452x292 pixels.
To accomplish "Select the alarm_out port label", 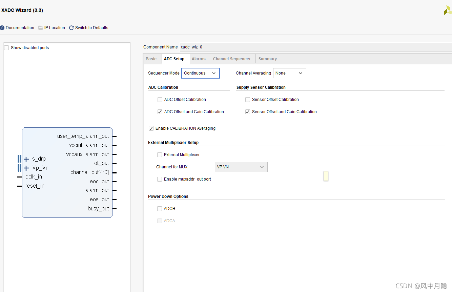I will click(x=97, y=190).
